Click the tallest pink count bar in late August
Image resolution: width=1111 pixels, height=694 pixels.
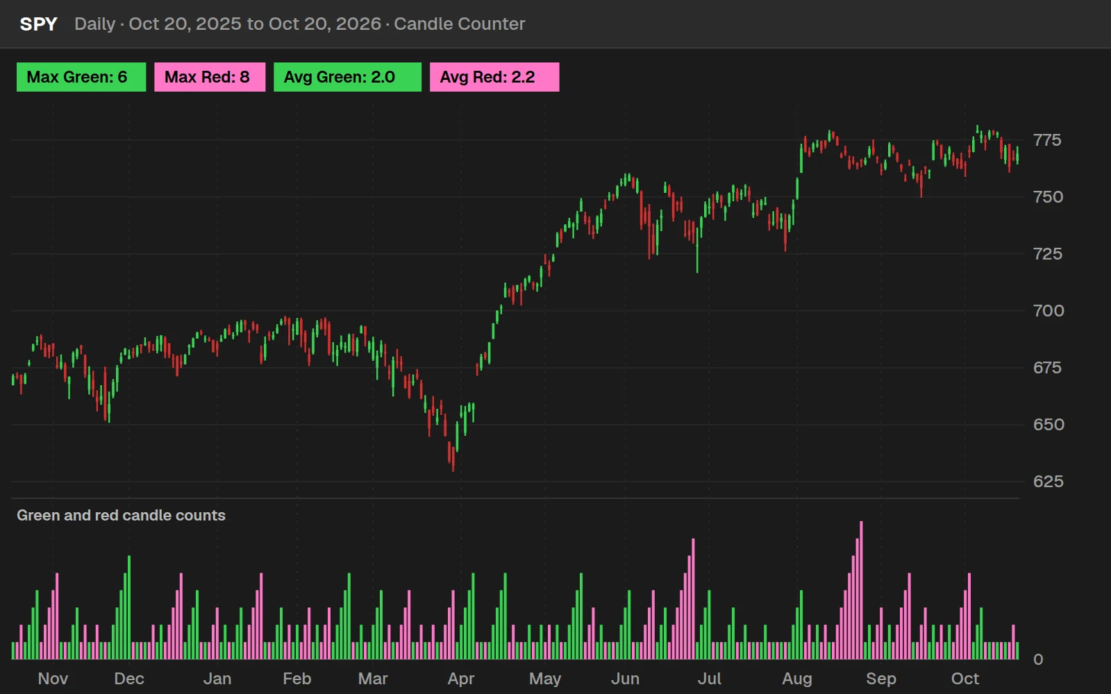(861, 591)
